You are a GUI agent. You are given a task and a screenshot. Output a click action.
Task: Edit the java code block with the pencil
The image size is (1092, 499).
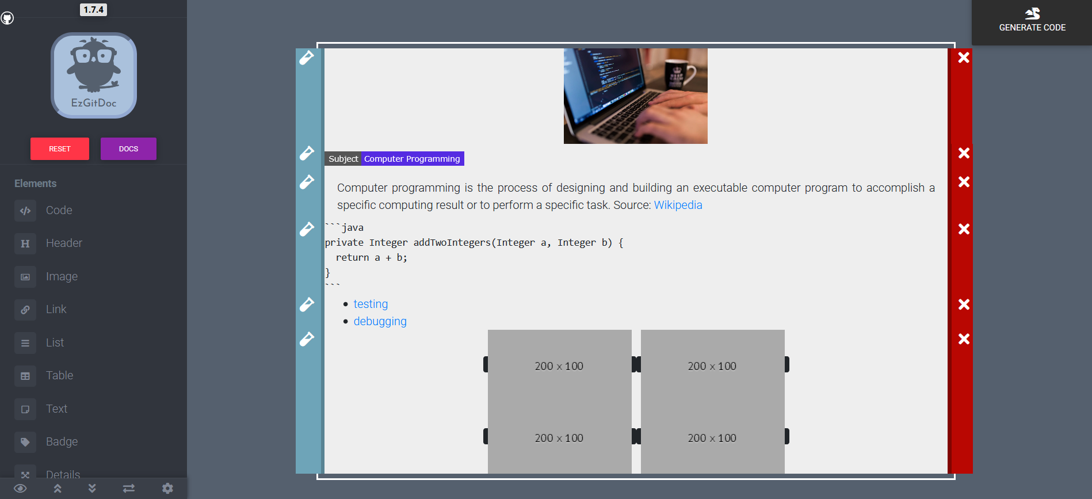(x=307, y=229)
